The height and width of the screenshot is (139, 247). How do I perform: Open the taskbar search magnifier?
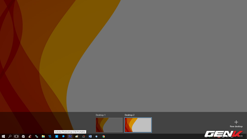[x=10, y=136]
